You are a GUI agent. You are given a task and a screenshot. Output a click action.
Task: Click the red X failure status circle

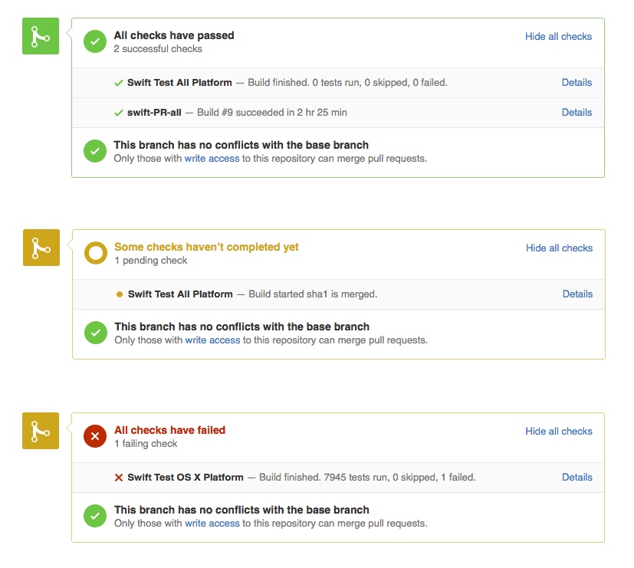click(94, 437)
